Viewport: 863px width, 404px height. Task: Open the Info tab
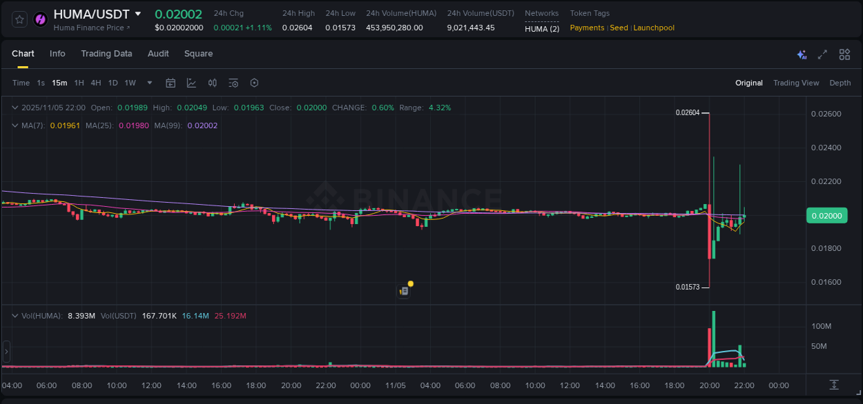pyautogui.click(x=57, y=54)
